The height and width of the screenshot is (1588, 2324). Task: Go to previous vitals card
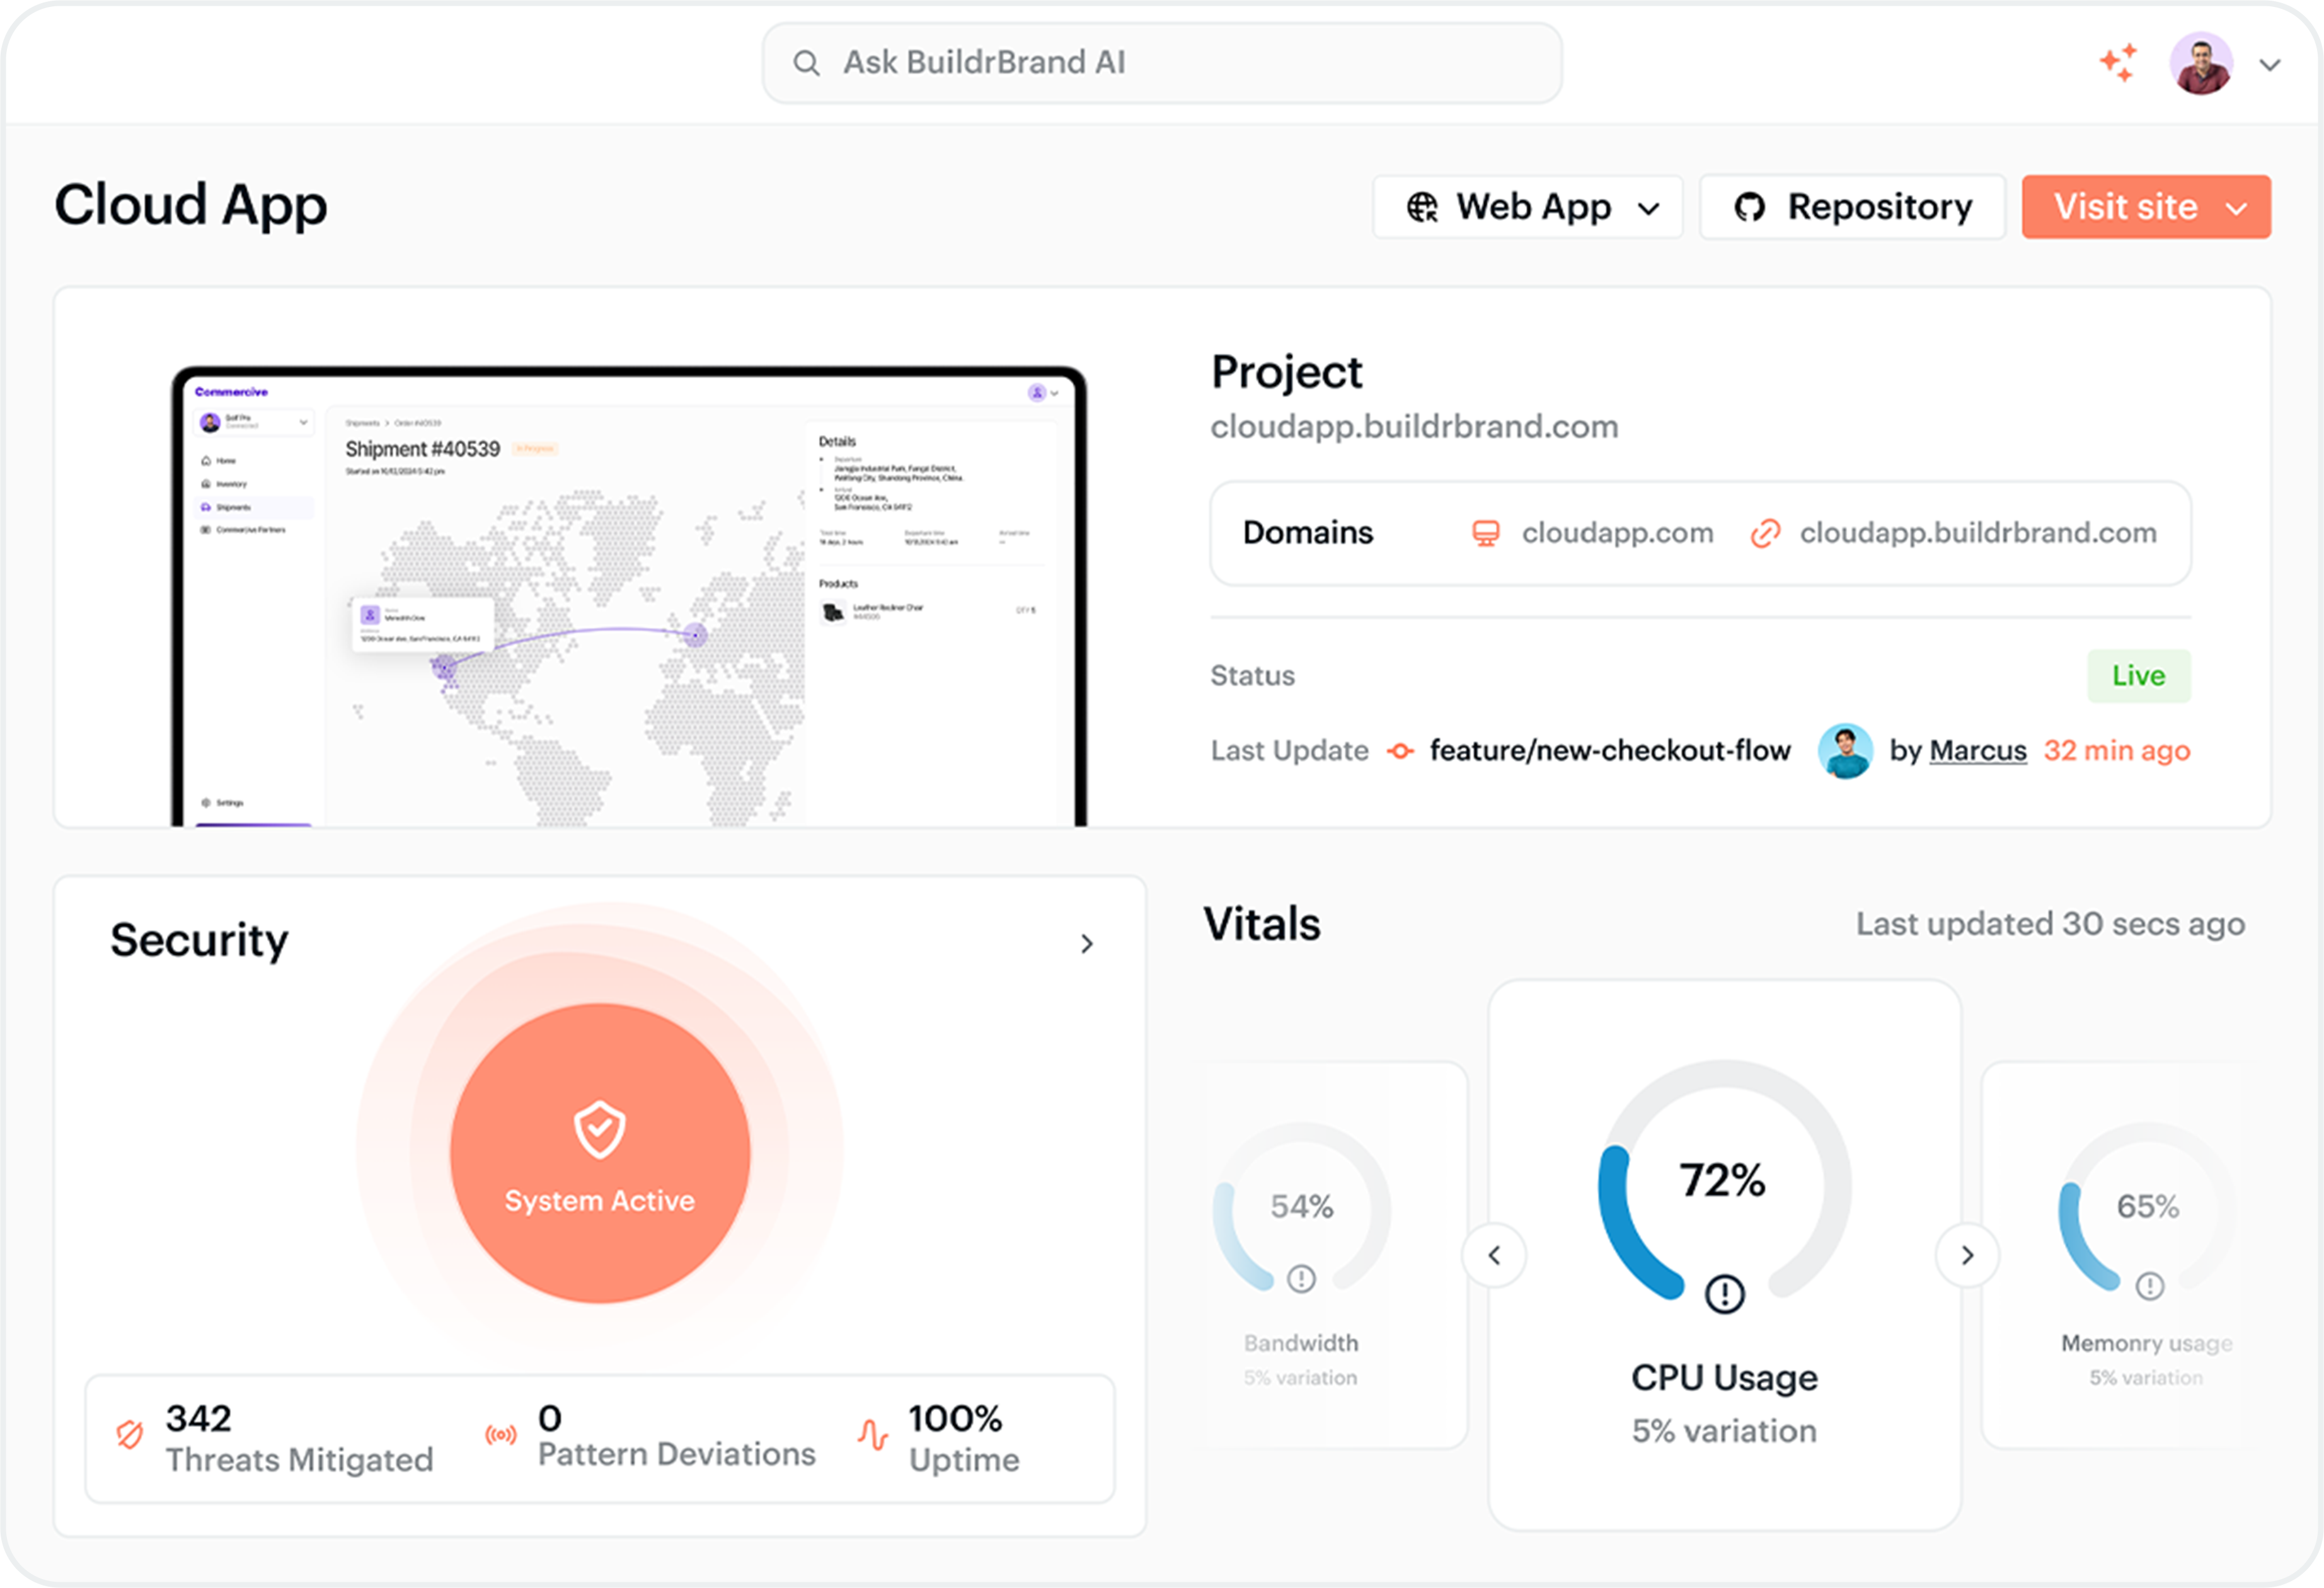click(x=1493, y=1255)
